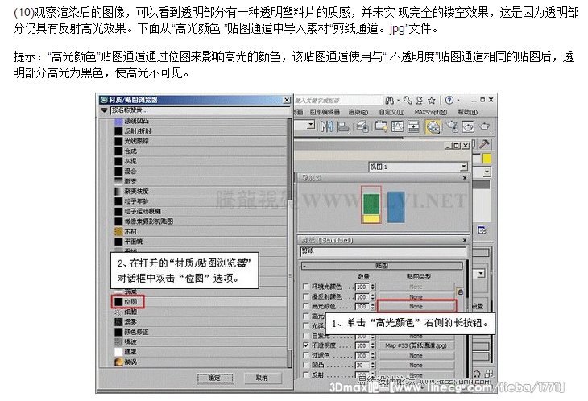This screenshot has width=588, height=401.
Task: Click the orbit icon at bottom right
Action: click(x=477, y=374)
